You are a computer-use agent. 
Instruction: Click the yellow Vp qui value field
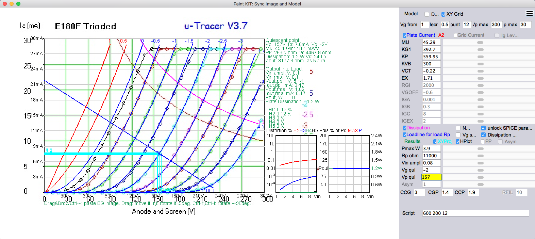(x=431, y=177)
